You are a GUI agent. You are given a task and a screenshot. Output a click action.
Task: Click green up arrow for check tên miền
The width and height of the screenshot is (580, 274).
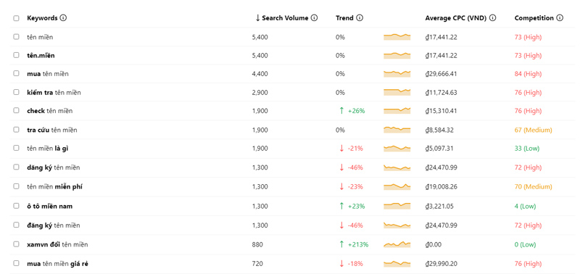tap(341, 111)
